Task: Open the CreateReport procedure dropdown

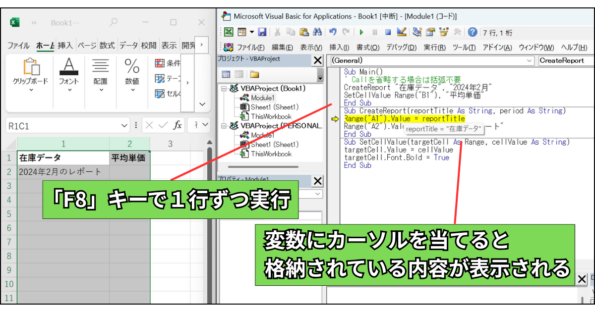Action: click(566, 60)
